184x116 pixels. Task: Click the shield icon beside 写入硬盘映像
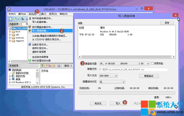point(30,31)
